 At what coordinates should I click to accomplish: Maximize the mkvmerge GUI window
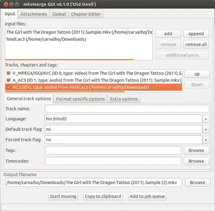pyautogui.click(x=17, y=4)
